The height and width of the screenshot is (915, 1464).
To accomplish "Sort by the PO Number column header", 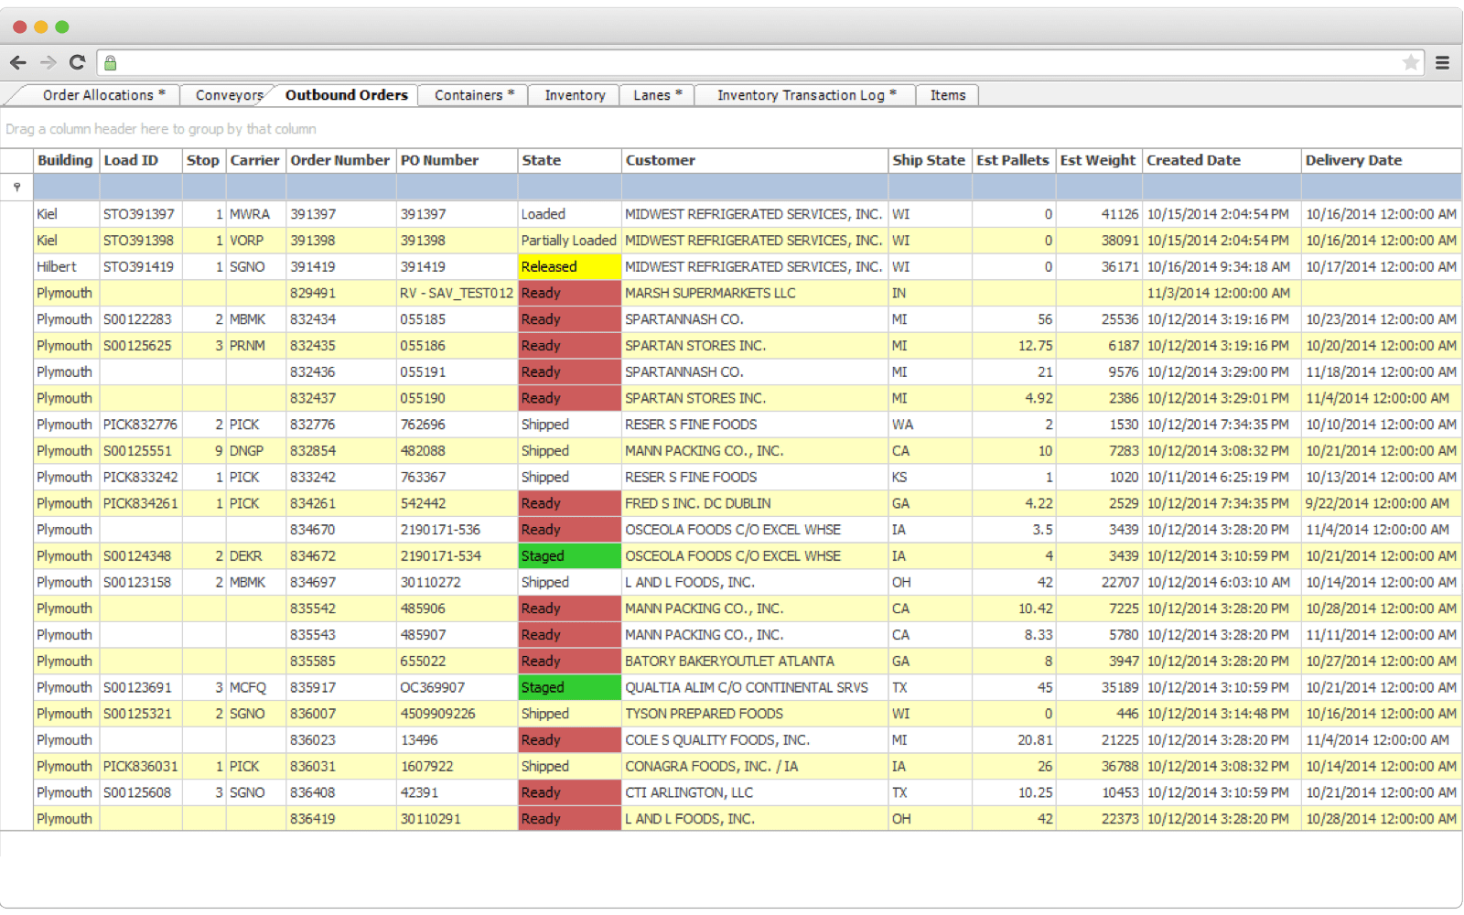I will pyautogui.click(x=457, y=160).
